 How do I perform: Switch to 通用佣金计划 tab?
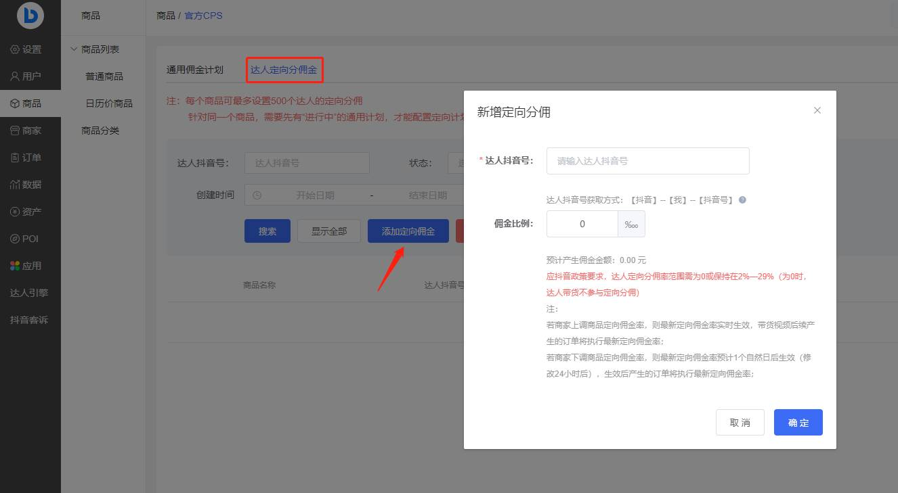click(x=195, y=70)
